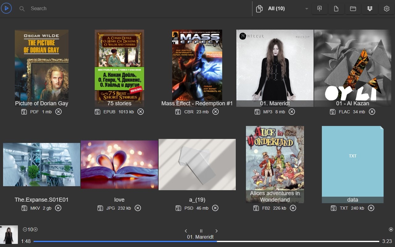Click the upload file icon

pos(319,9)
